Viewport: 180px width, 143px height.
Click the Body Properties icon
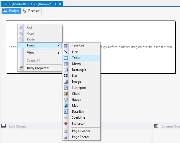[21, 68]
